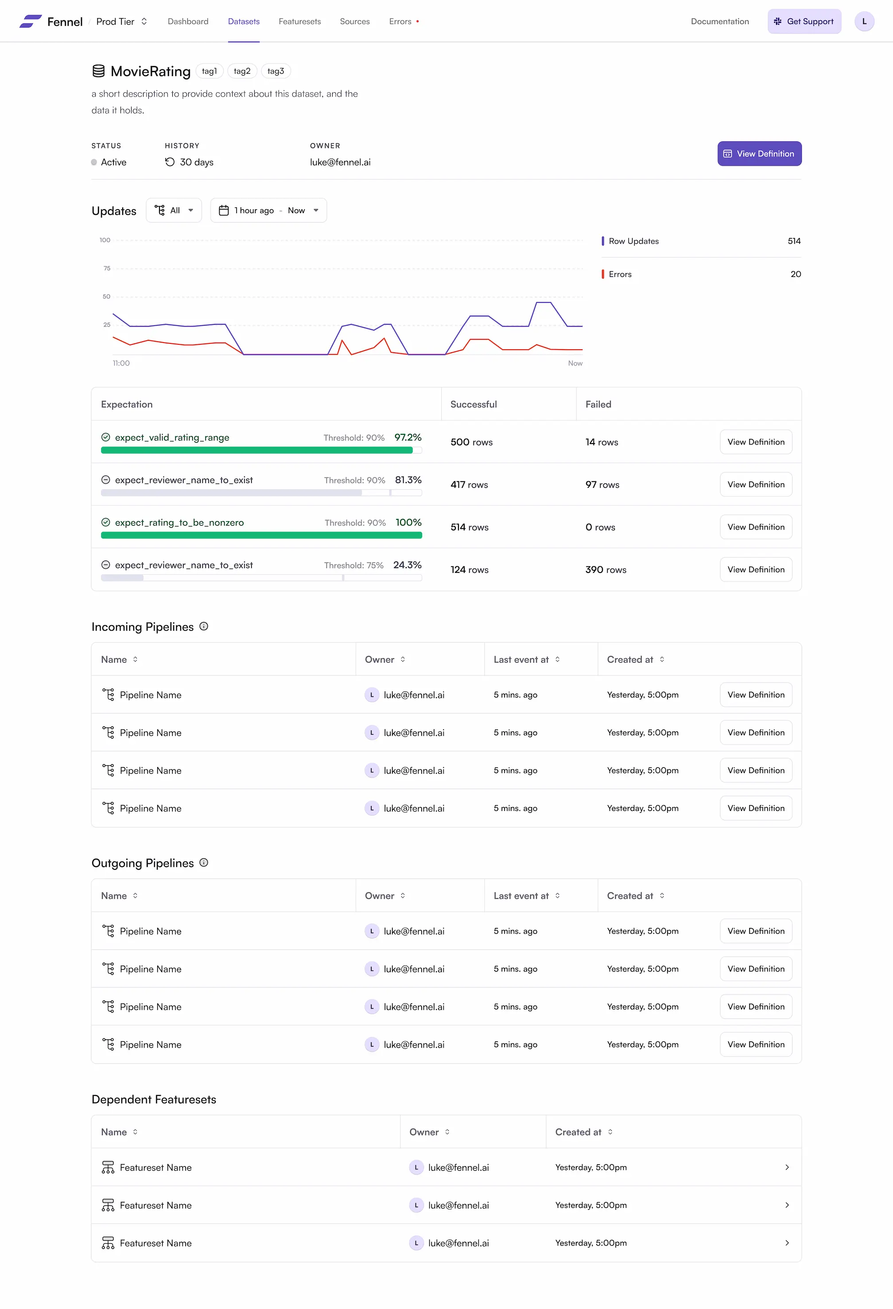This screenshot has height=1309, width=893.
Task: Click the purple View Definition button
Action: [x=759, y=154]
